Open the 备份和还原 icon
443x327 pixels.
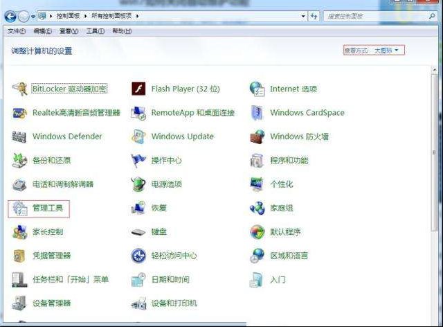tap(20, 161)
